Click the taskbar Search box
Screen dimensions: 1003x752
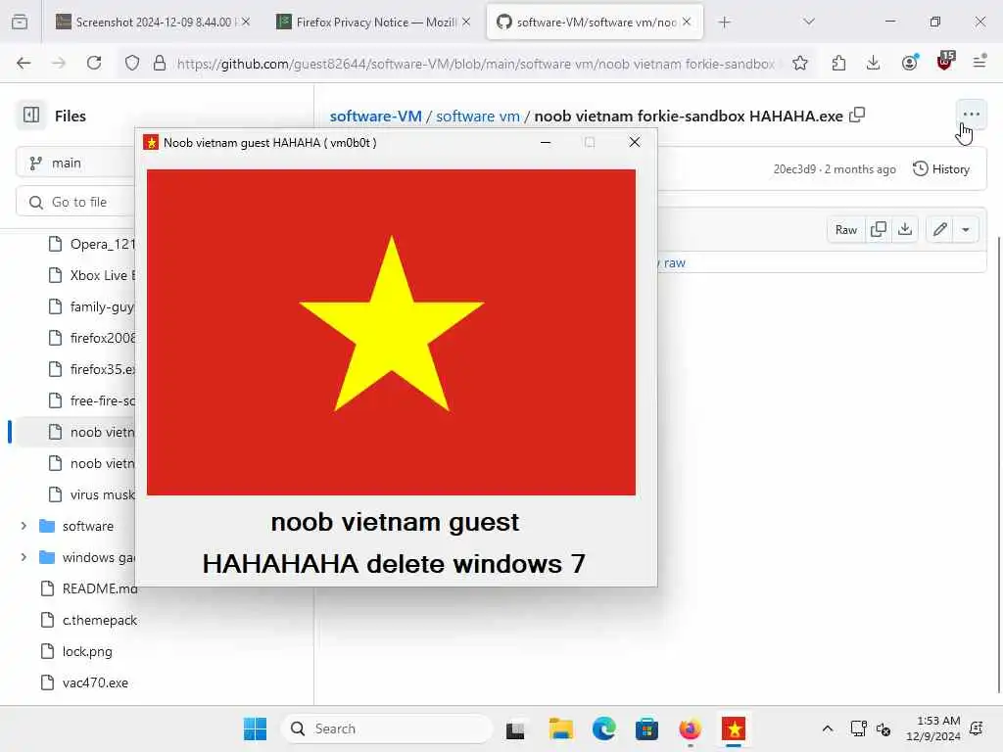click(386, 728)
